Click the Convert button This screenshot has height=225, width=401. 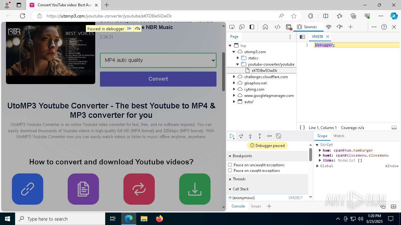(x=158, y=79)
